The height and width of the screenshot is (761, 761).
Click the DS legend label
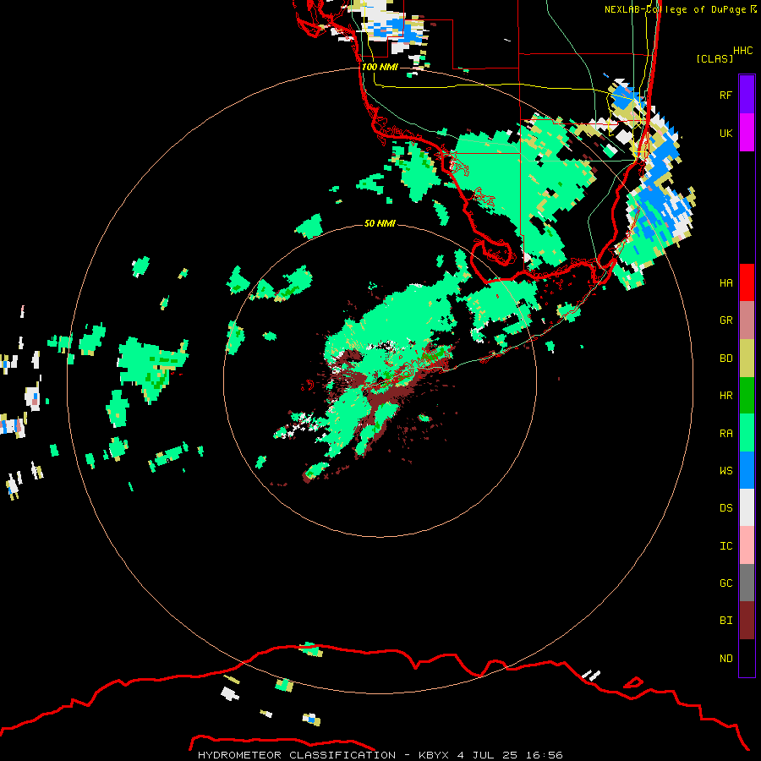coord(725,508)
